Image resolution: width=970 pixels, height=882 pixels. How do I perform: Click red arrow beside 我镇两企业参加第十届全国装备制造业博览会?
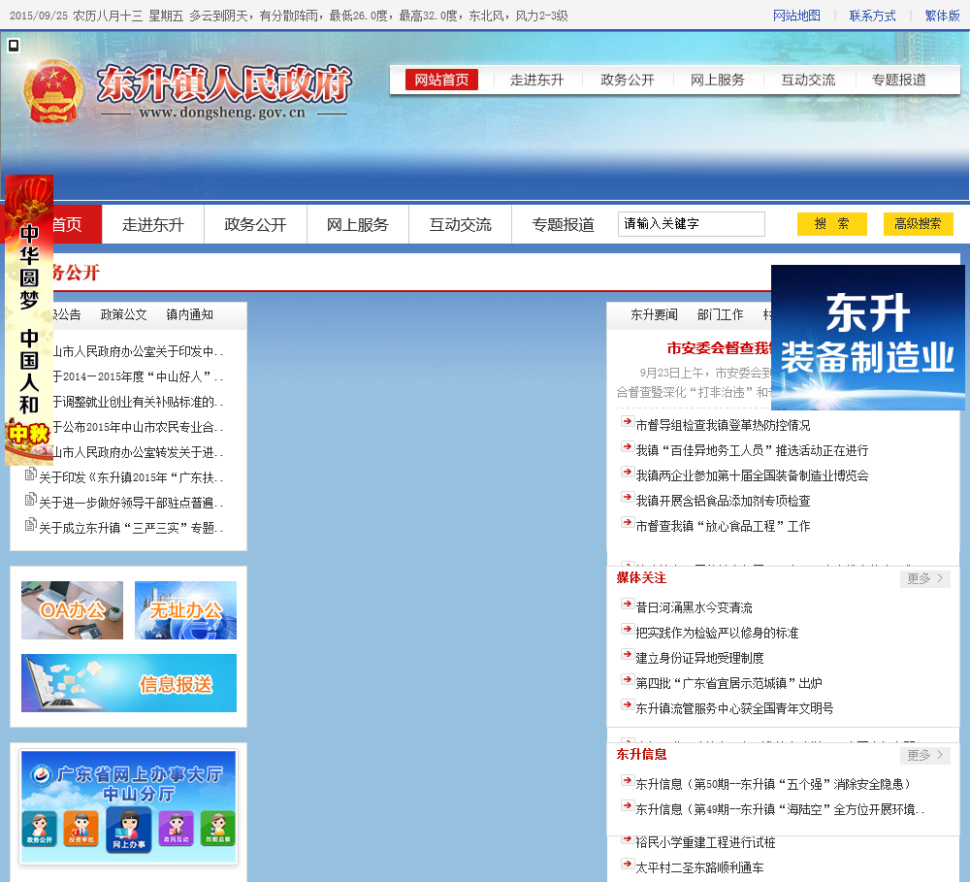628,473
